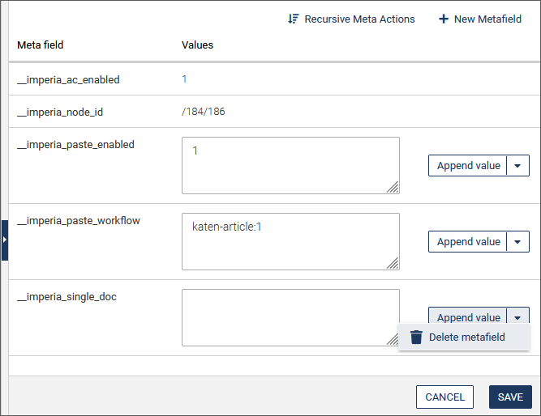Click Append value for __imperia_paste_enabled
This screenshot has height=416, width=541.
[x=468, y=166]
